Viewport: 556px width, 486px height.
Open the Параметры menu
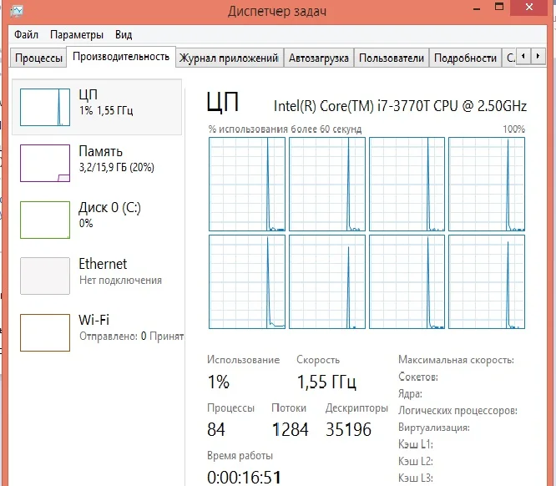pos(77,35)
